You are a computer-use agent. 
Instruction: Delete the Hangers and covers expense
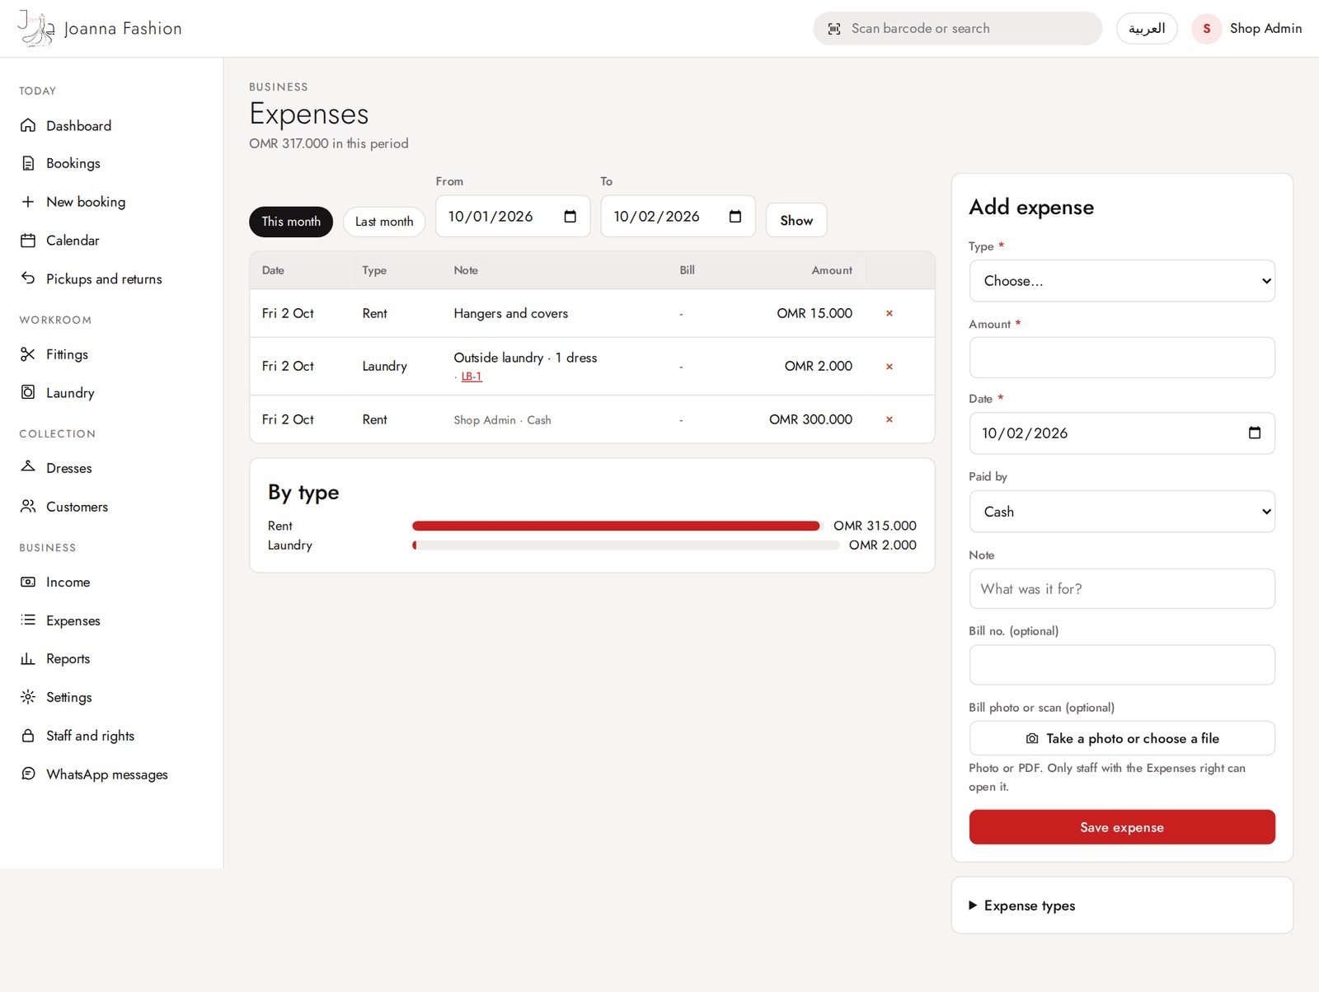[x=890, y=313]
